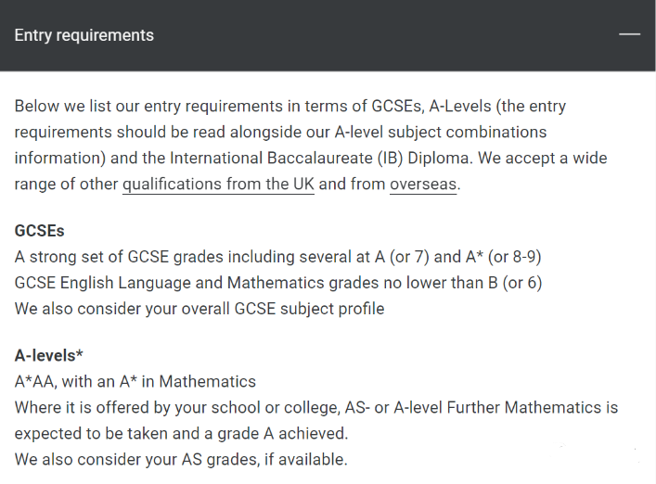Click the 'A-level subject combinations' text
656x484 pixels.
441,132
